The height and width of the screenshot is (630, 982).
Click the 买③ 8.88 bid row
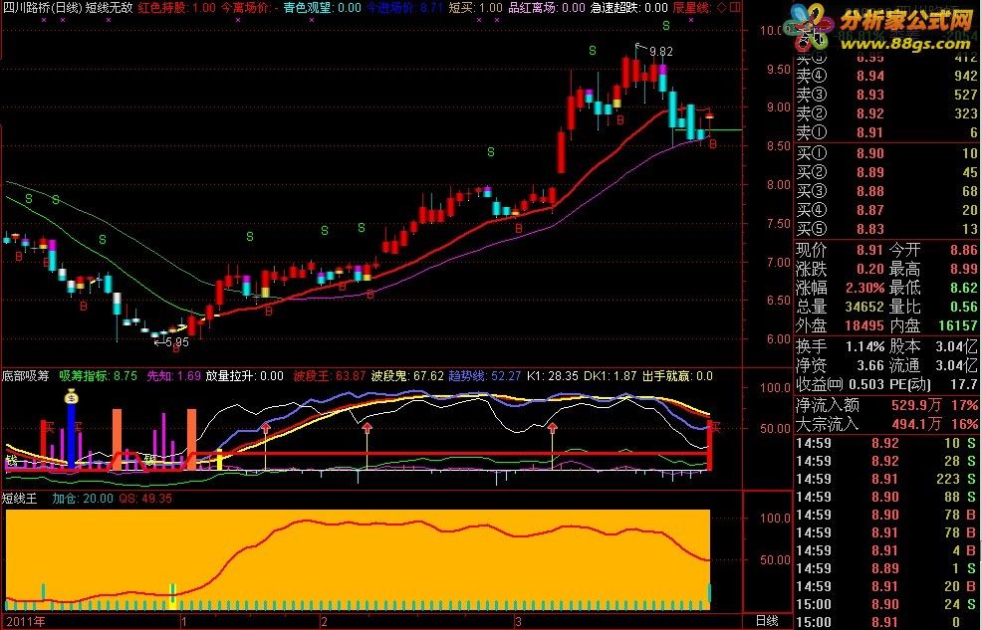pos(886,191)
